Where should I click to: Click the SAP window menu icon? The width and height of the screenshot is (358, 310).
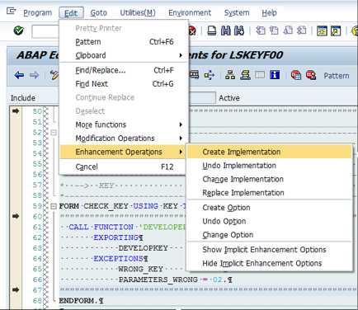[11, 12]
